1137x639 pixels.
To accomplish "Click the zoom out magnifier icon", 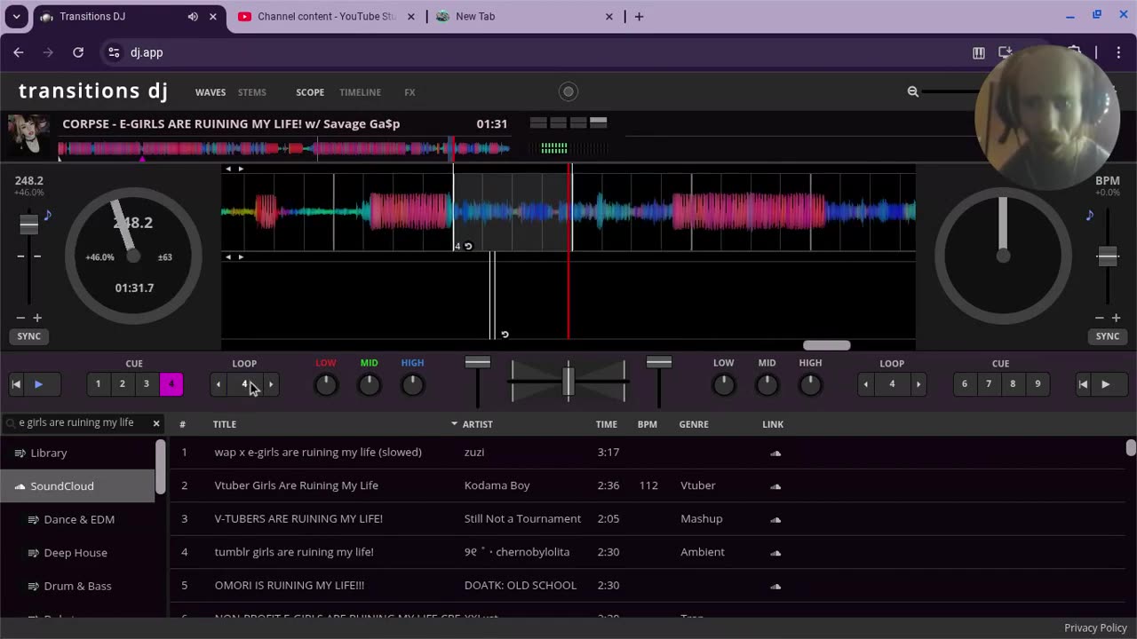I will point(912,91).
